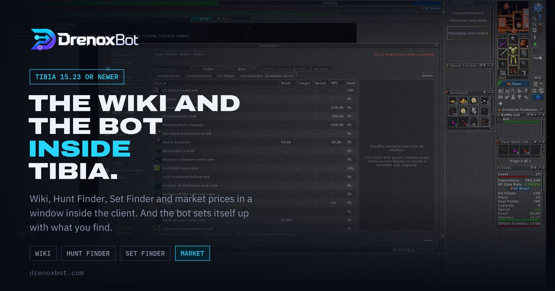
Task: Click the golden armor equipment slot
Action: (513, 50)
